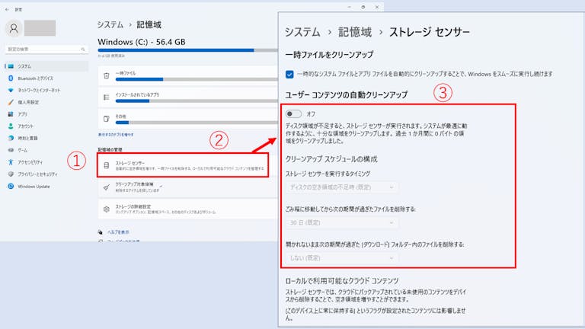
Task: Open the ディスクの空き領域の不足時 dropdown
Action: pyautogui.click(x=342, y=187)
